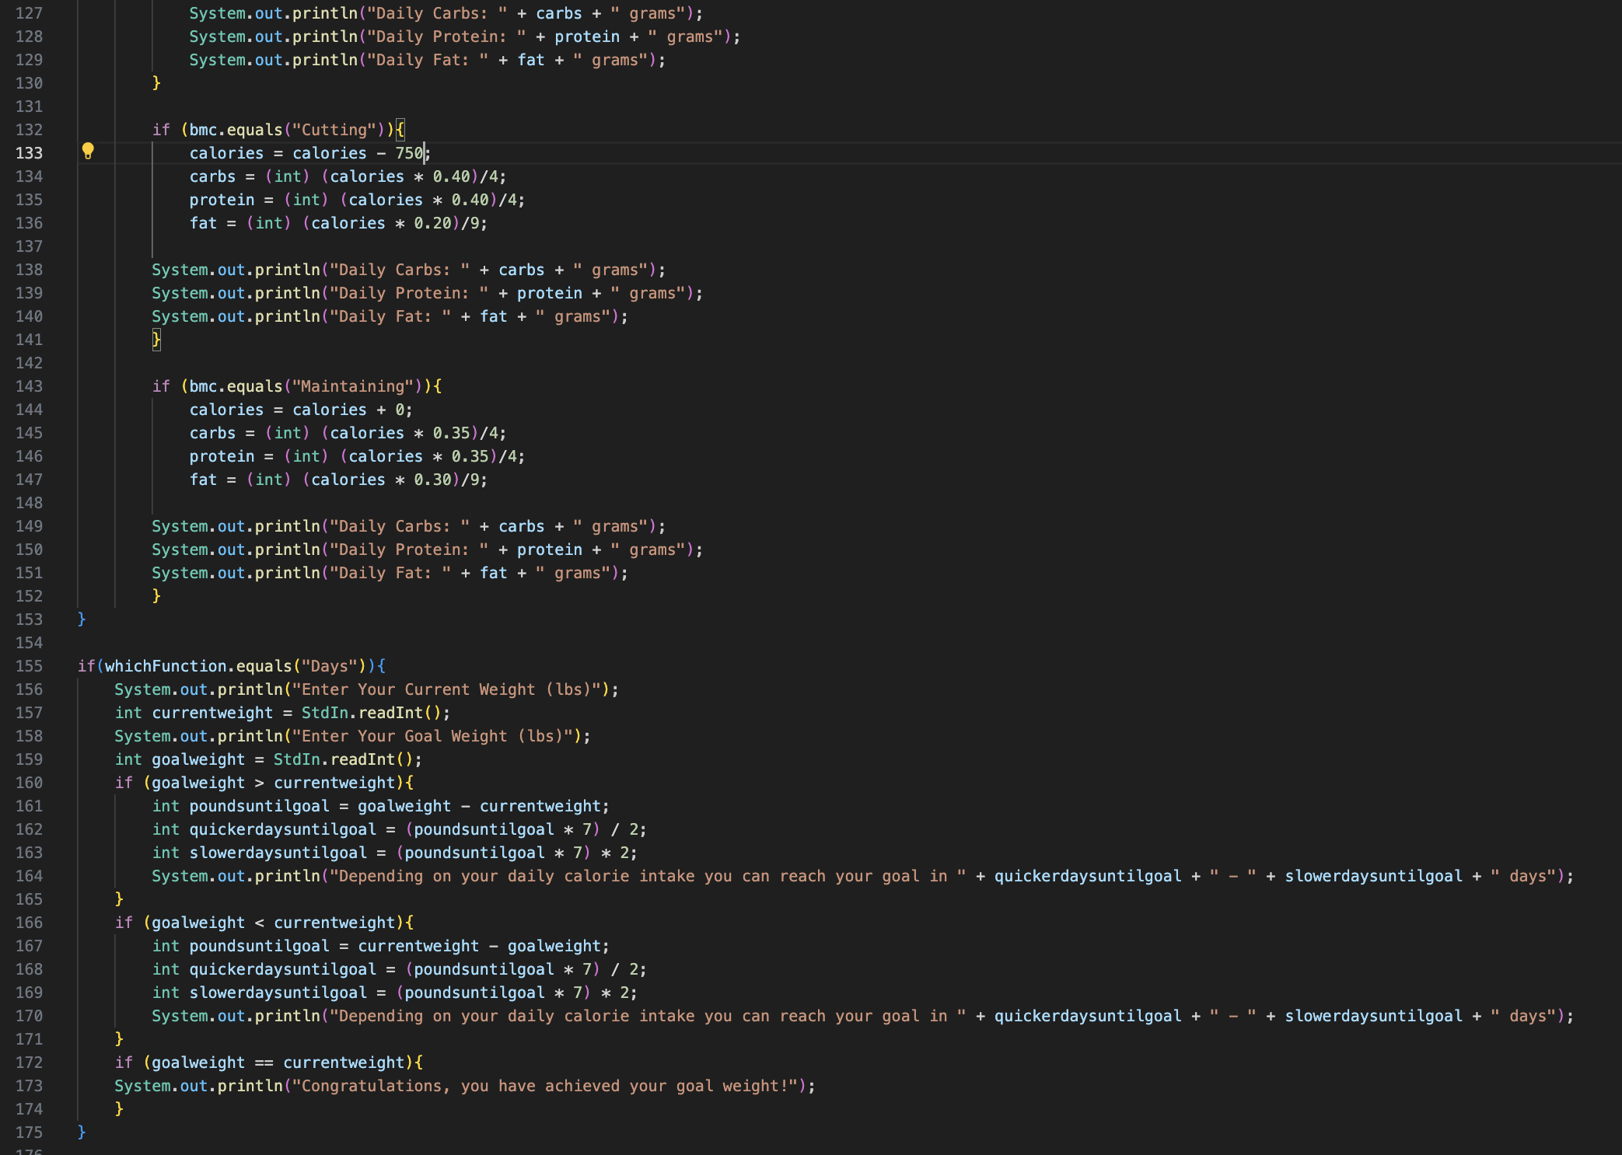Click the goalweight variable declaration on line 159
1622x1155 pixels.
pos(198,759)
